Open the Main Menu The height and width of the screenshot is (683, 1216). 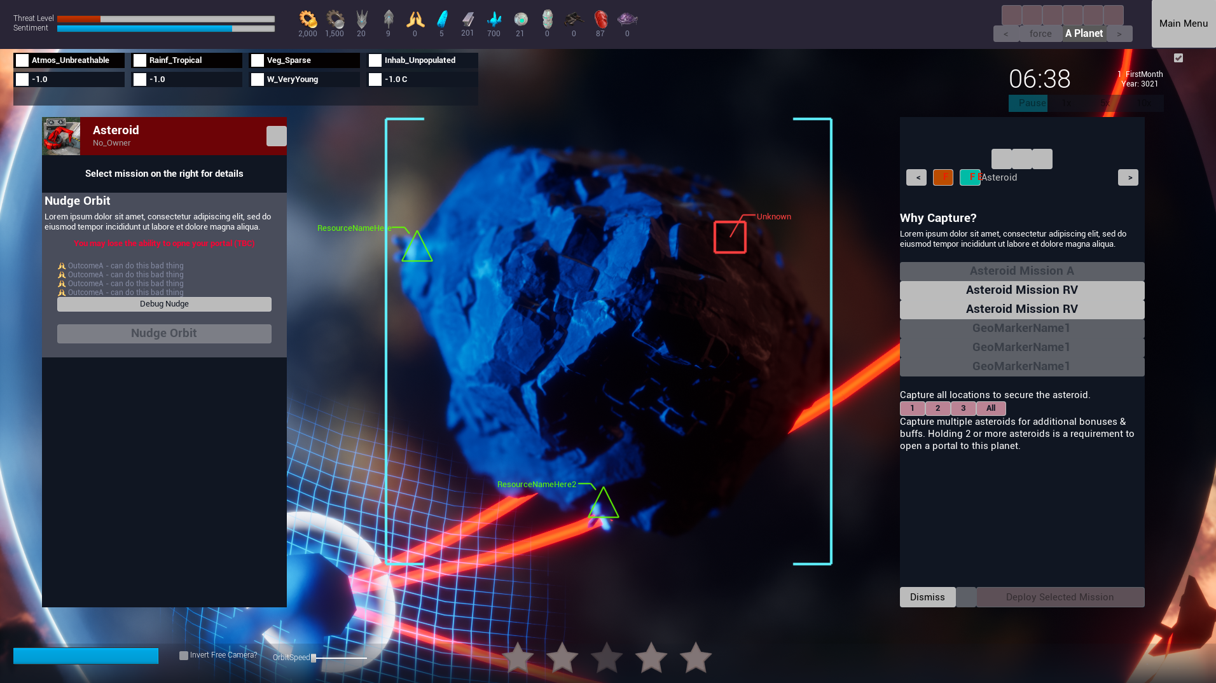click(1184, 24)
